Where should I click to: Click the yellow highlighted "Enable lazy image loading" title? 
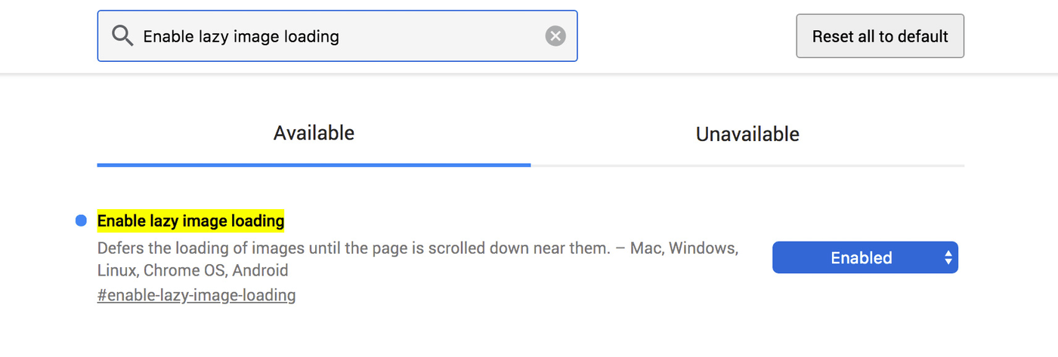point(190,221)
